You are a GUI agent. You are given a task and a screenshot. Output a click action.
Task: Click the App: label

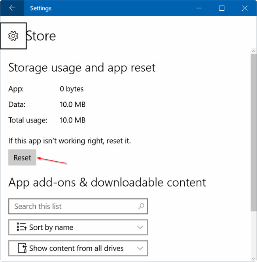[x=16, y=89]
